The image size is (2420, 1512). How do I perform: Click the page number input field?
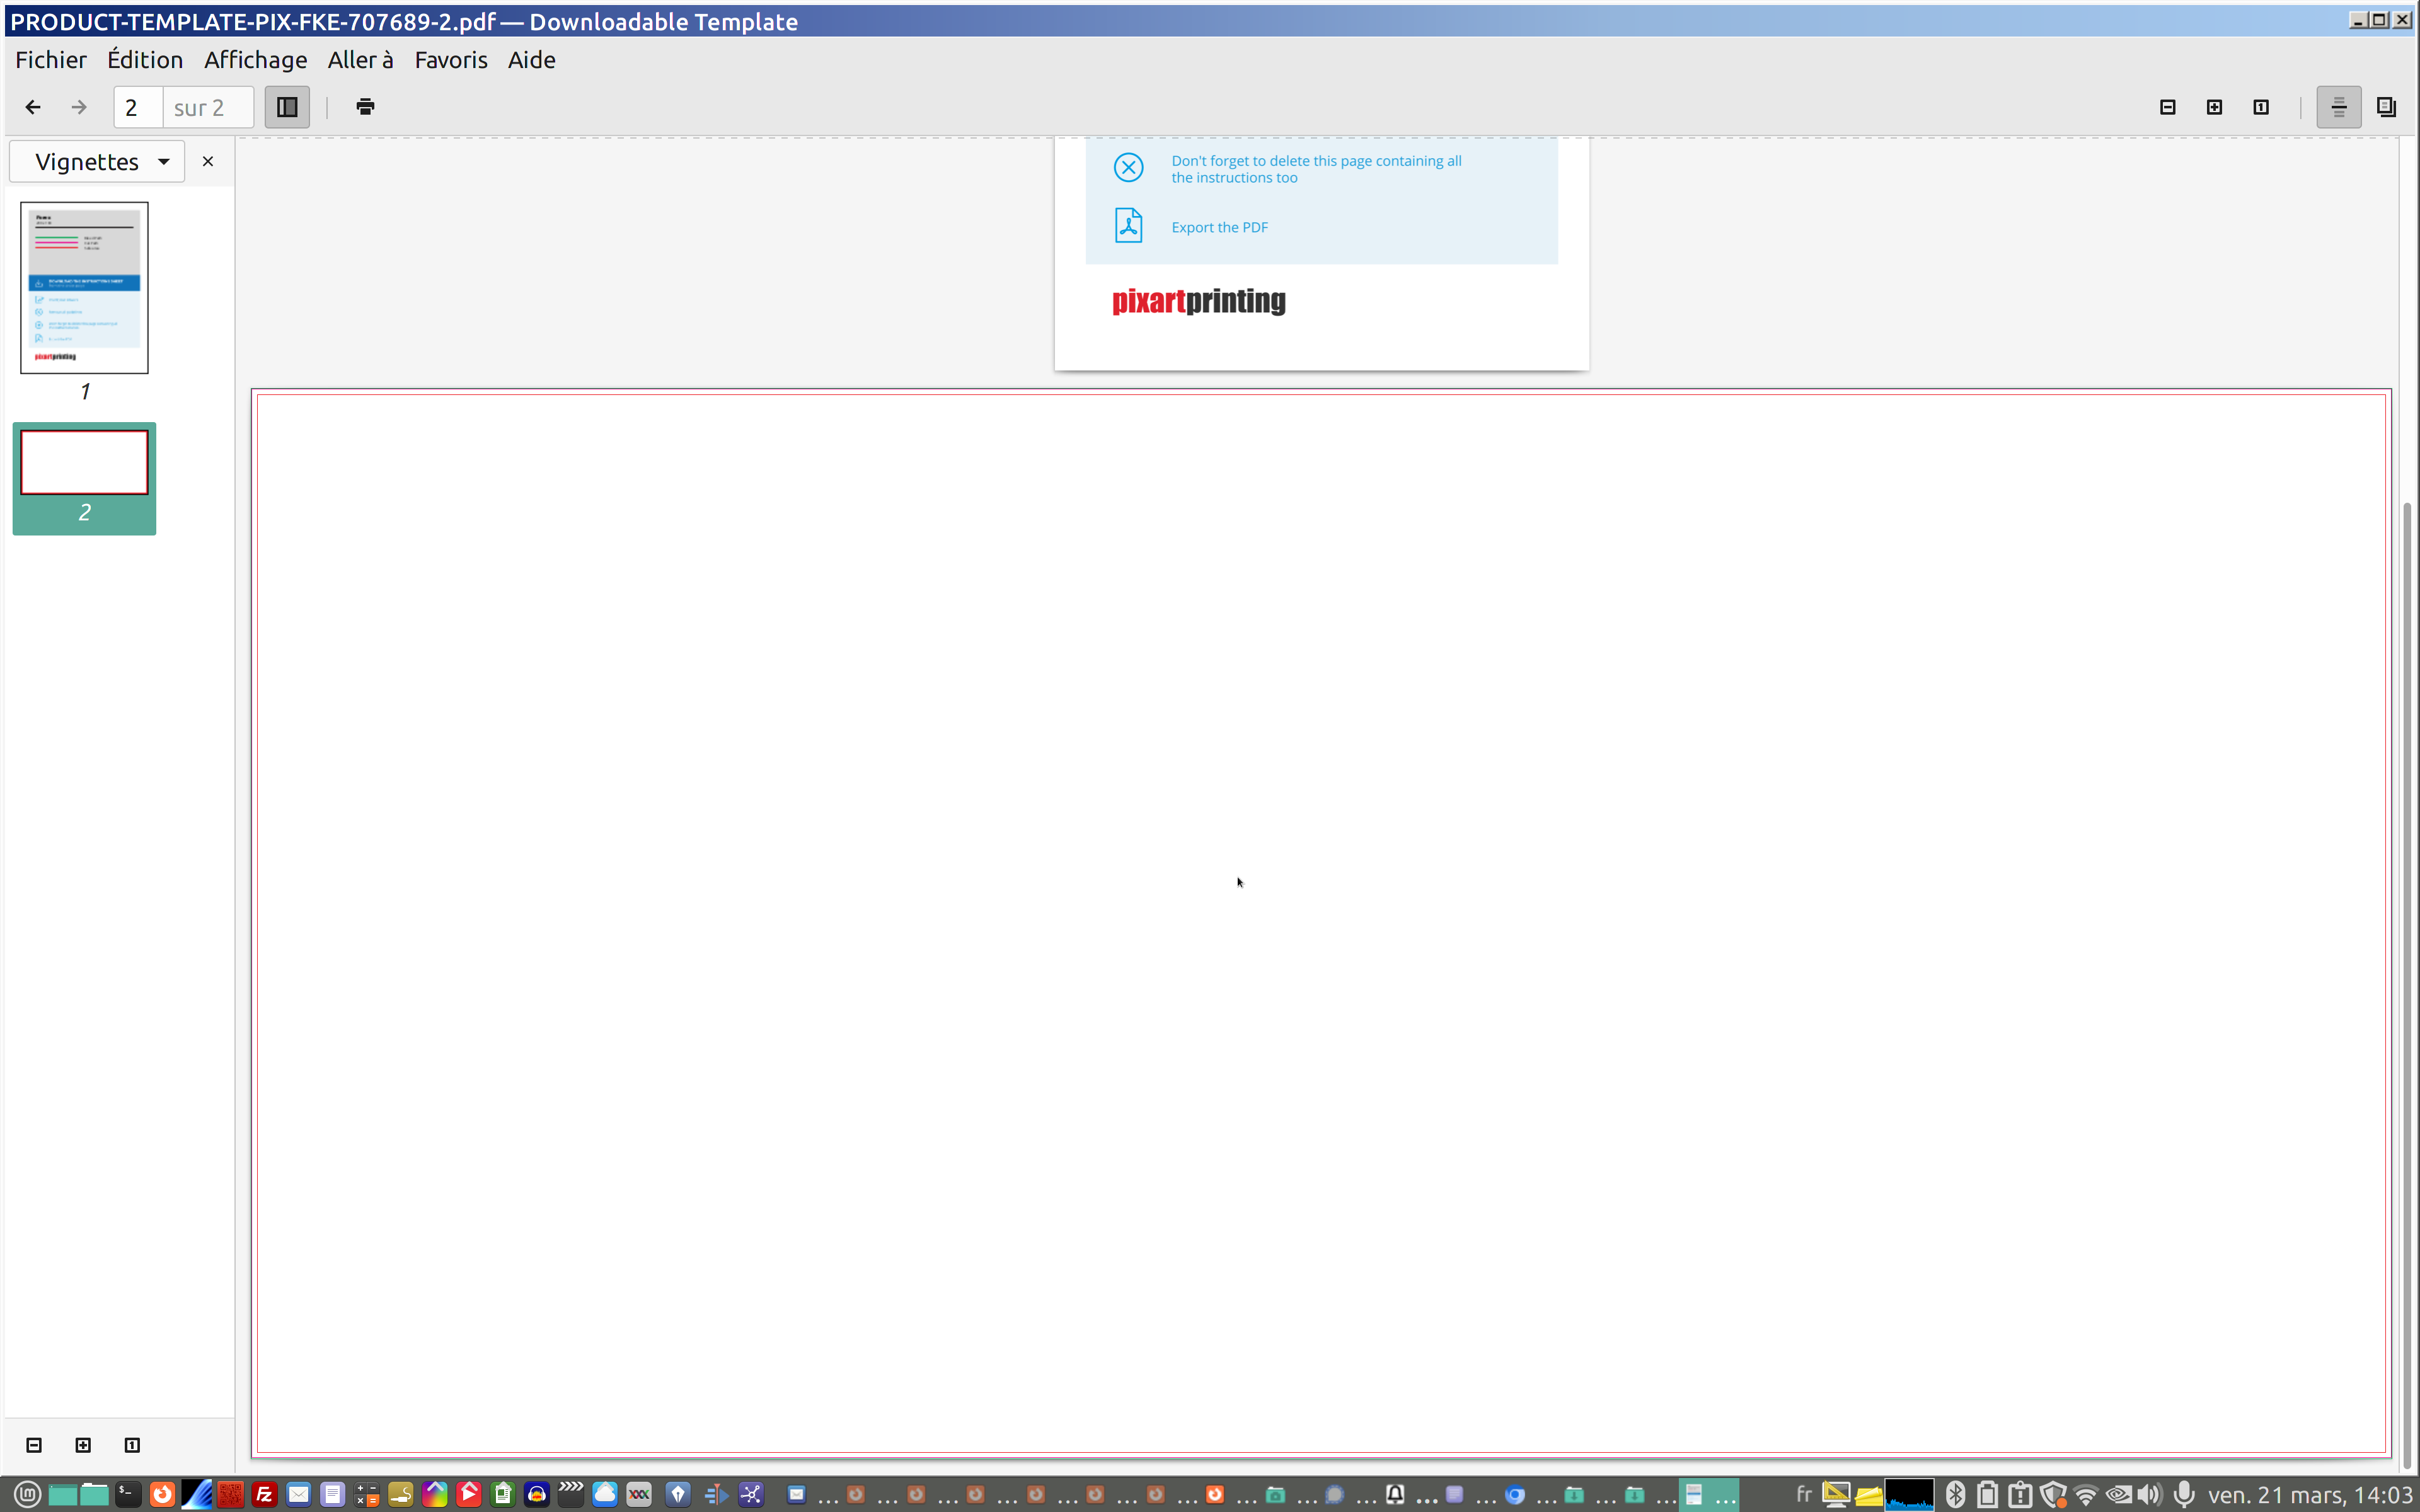pos(138,107)
